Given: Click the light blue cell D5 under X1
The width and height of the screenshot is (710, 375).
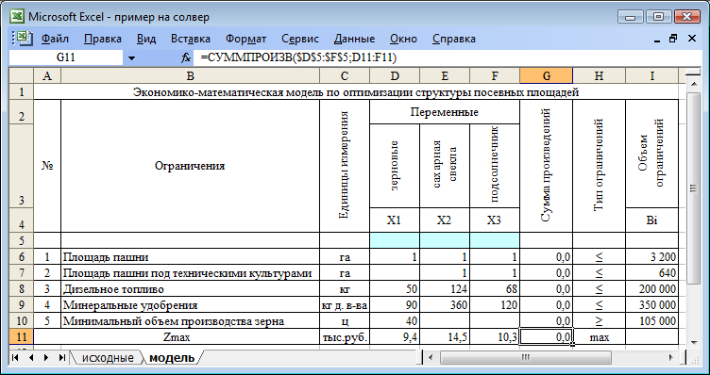Looking at the screenshot, I should tap(395, 240).
